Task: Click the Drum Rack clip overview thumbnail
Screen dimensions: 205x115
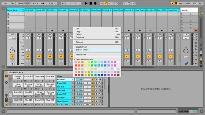Action: (x=193, y=111)
